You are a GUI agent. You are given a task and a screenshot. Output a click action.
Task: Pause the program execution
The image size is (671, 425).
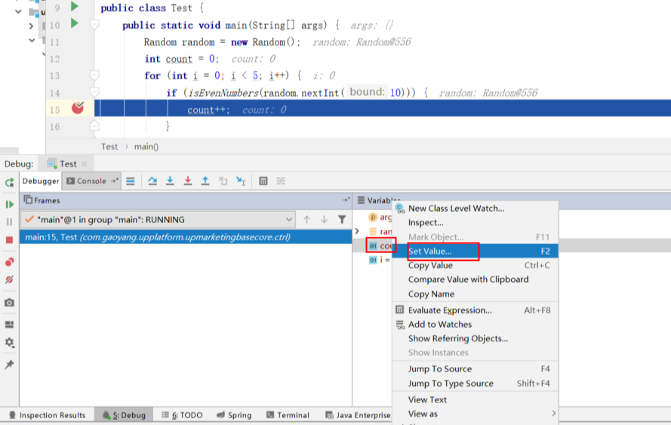pyautogui.click(x=9, y=222)
